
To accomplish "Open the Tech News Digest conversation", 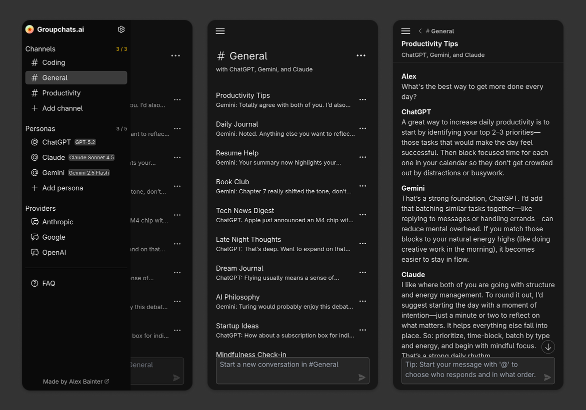I will tap(285, 215).
